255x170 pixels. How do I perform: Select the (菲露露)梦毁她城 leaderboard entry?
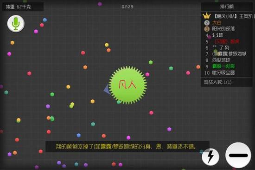click(229, 54)
